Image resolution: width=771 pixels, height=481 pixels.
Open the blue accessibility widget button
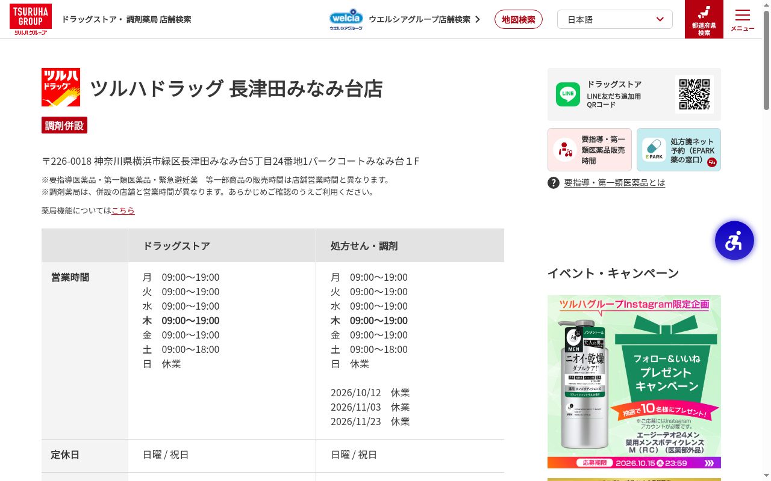point(734,240)
